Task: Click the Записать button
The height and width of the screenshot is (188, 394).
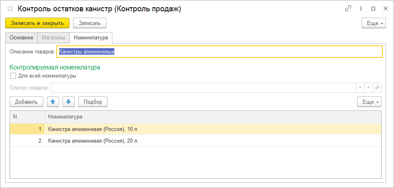Action: [x=89, y=23]
